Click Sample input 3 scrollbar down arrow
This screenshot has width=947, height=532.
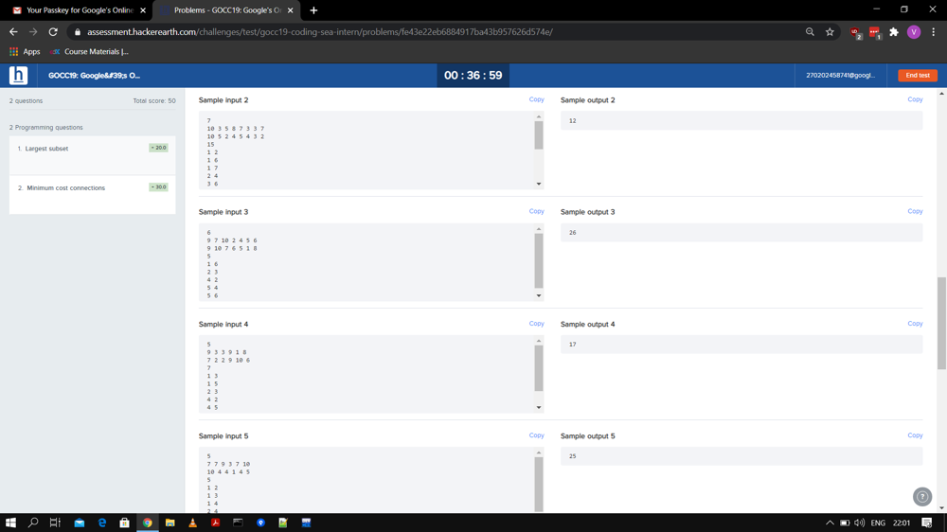click(x=539, y=296)
